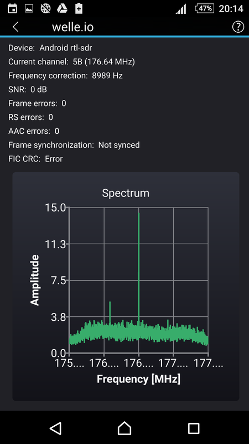Tap the Current channel 5B line
The height and width of the screenshot is (444, 249).
click(72, 62)
